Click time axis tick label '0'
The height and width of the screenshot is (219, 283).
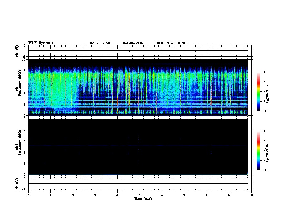coord(28,195)
